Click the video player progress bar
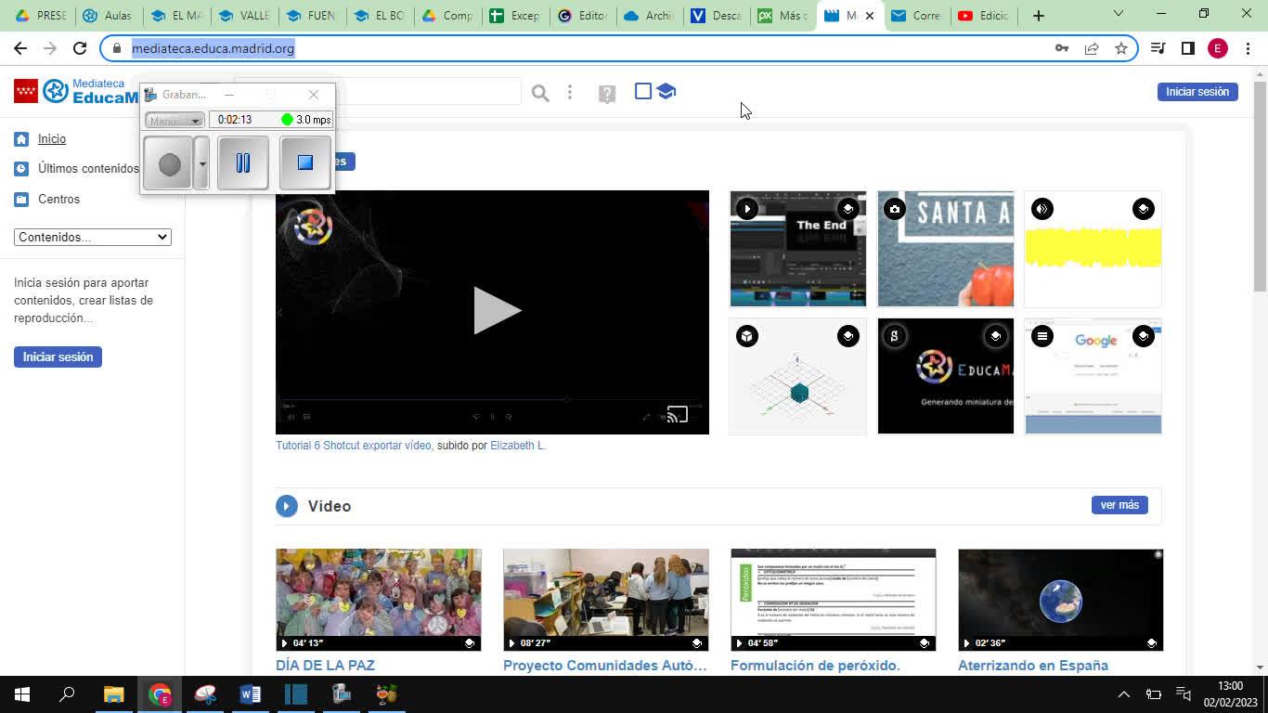Viewport: 1268px width, 713px height. (492, 400)
